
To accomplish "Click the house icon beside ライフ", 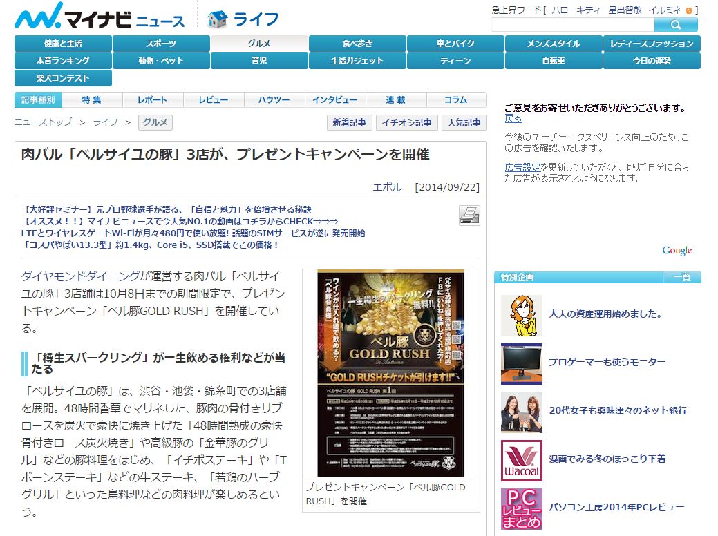I will 218,19.
